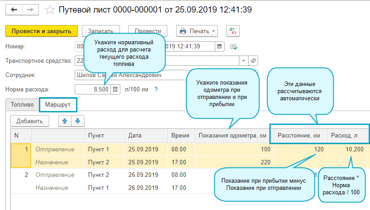This screenshot has height=210, width=370.
Task: Select the Дата column header
Action: [x=146, y=136]
